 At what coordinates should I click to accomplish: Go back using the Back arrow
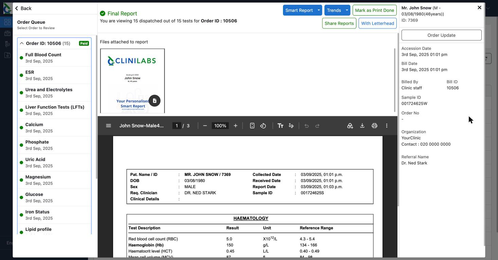pos(23,8)
